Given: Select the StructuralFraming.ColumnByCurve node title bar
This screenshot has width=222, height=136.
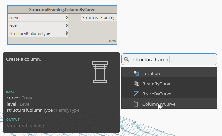Looking at the screenshot, I should (x=62, y=9).
